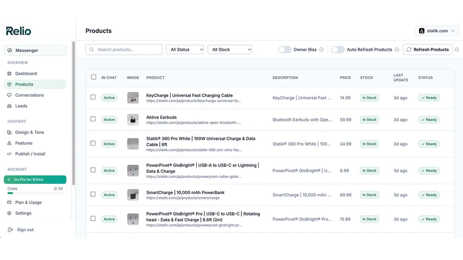This screenshot has width=463, height=260.
Task: Click the Features menu item
Action: pos(35,143)
